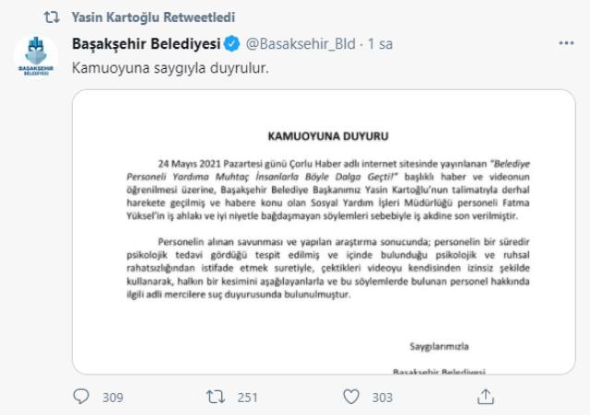Click the KAMUOYUNA DUYURU heading in the image
The height and width of the screenshot is (415, 590).
(x=328, y=136)
